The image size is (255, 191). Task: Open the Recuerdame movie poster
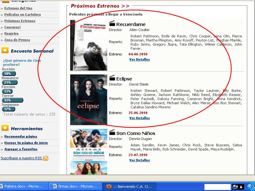[x=89, y=45]
